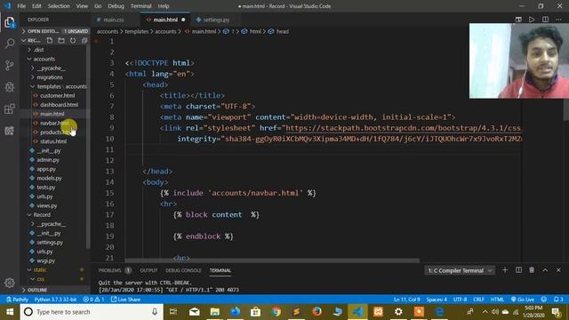Add a new terminal with plus icon

click(x=505, y=270)
